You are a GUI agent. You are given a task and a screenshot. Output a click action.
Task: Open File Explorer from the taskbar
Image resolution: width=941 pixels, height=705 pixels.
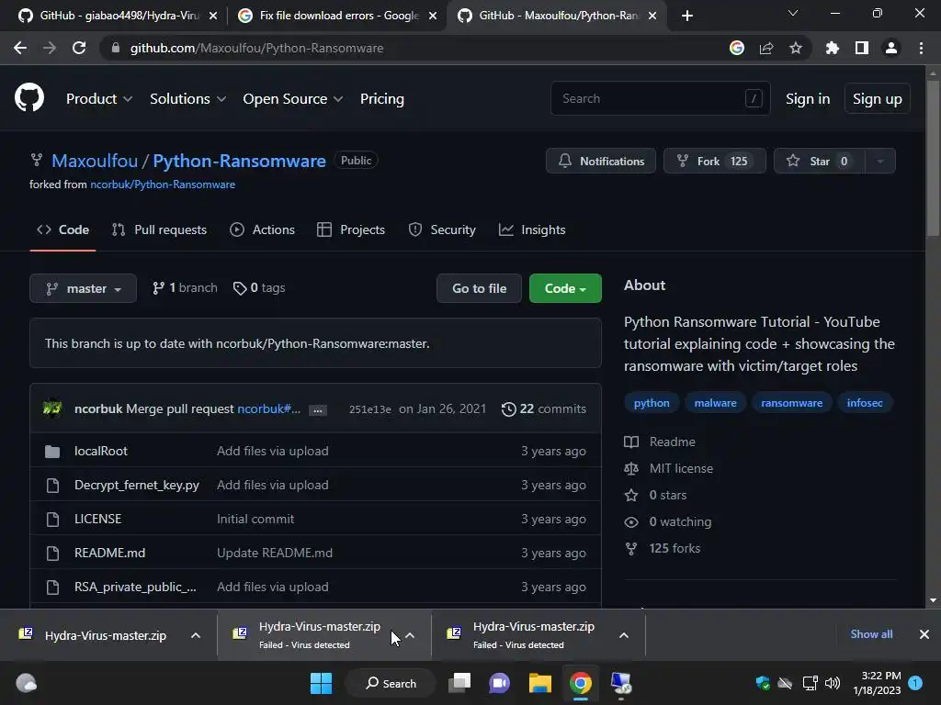(540, 683)
